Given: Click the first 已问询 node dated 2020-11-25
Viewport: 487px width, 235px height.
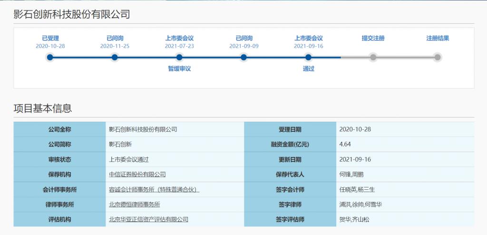Looking at the screenshot, I should (x=115, y=57).
